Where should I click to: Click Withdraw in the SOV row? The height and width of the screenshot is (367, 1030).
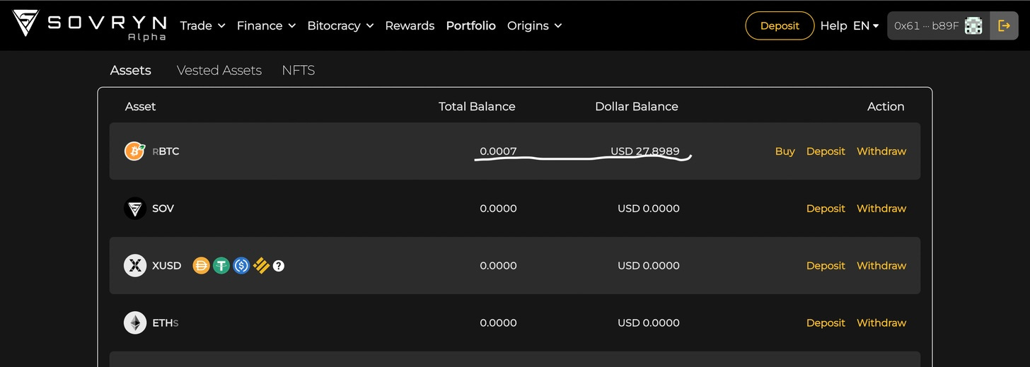[881, 209]
